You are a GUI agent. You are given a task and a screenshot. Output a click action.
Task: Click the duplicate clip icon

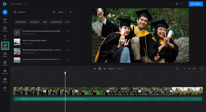click(x=18, y=69)
